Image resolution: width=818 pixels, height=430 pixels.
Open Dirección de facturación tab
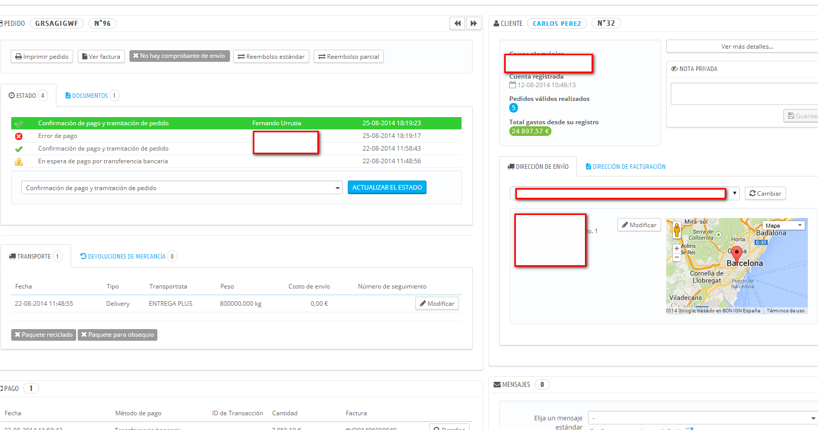pyautogui.click(x=626, y=166)
